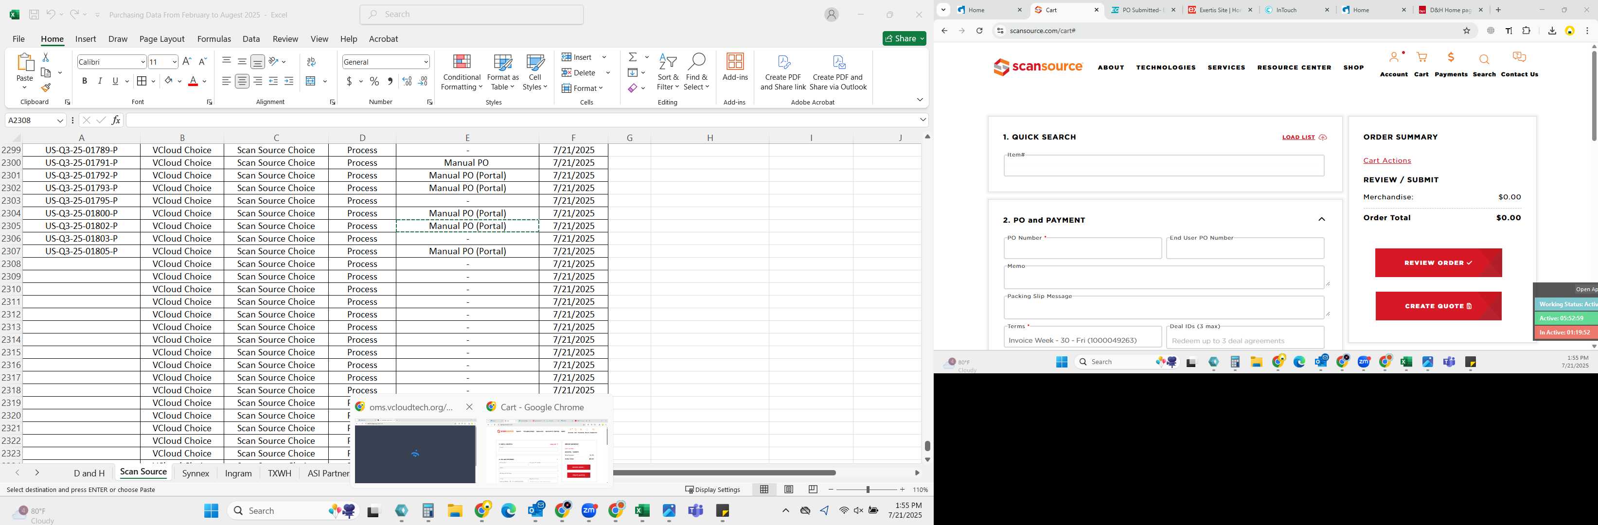Open the font name Calibri dropdown
The height and width of the screenshot is (525, 1598).
(x=142, y=62)
